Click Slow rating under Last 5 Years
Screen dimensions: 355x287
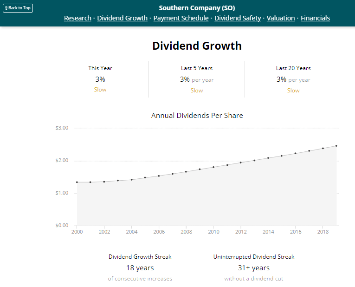click(x=197, y=91)
